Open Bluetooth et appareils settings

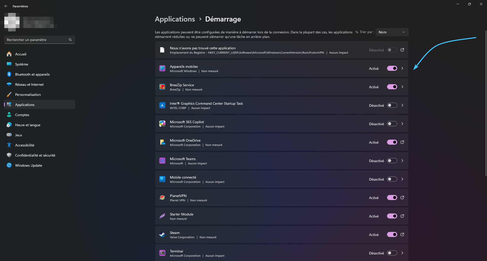(40, 74)
